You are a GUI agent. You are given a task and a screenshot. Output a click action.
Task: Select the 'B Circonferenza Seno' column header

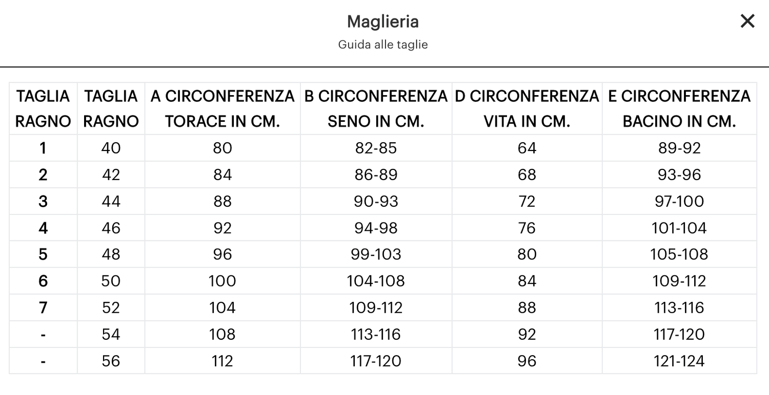[x=376, y=108]
